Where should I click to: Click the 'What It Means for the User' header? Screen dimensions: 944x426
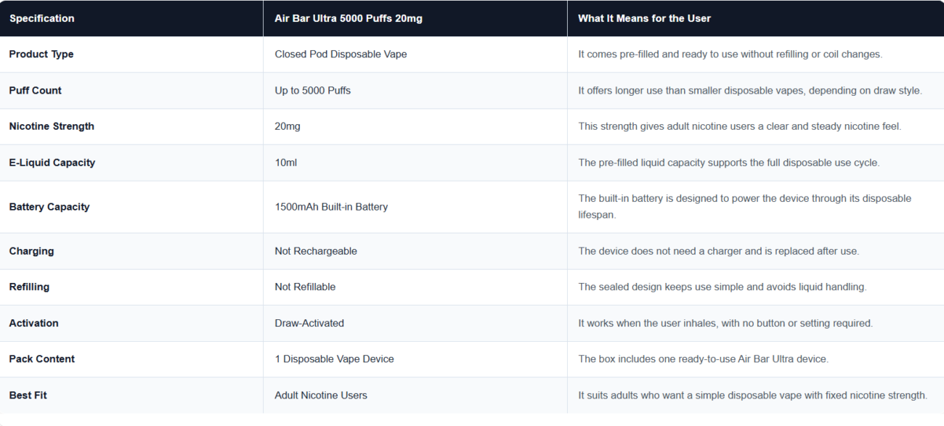(644, 18)
